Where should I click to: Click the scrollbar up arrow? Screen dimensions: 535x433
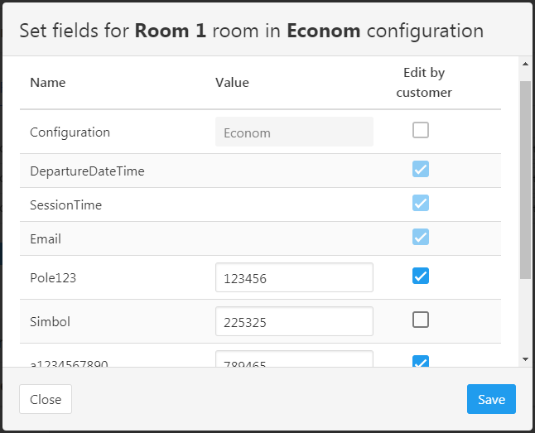coord(525,63)
